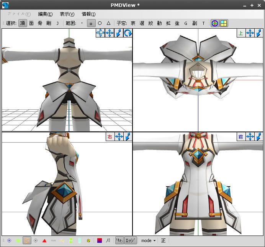Toggle the yellow ball display icon
Screen dimensions: 265x247
pos(88,240)
